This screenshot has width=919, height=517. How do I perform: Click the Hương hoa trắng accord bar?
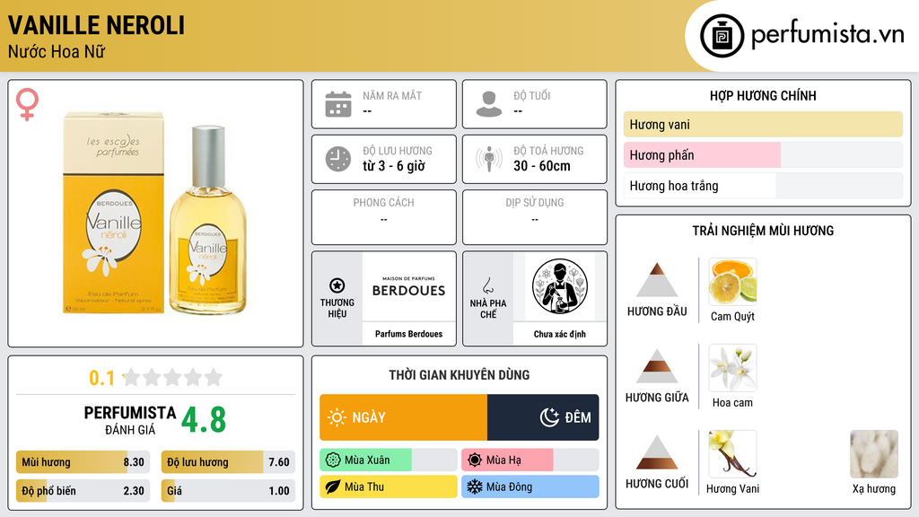pyautogui.click(x=763, y=185)
